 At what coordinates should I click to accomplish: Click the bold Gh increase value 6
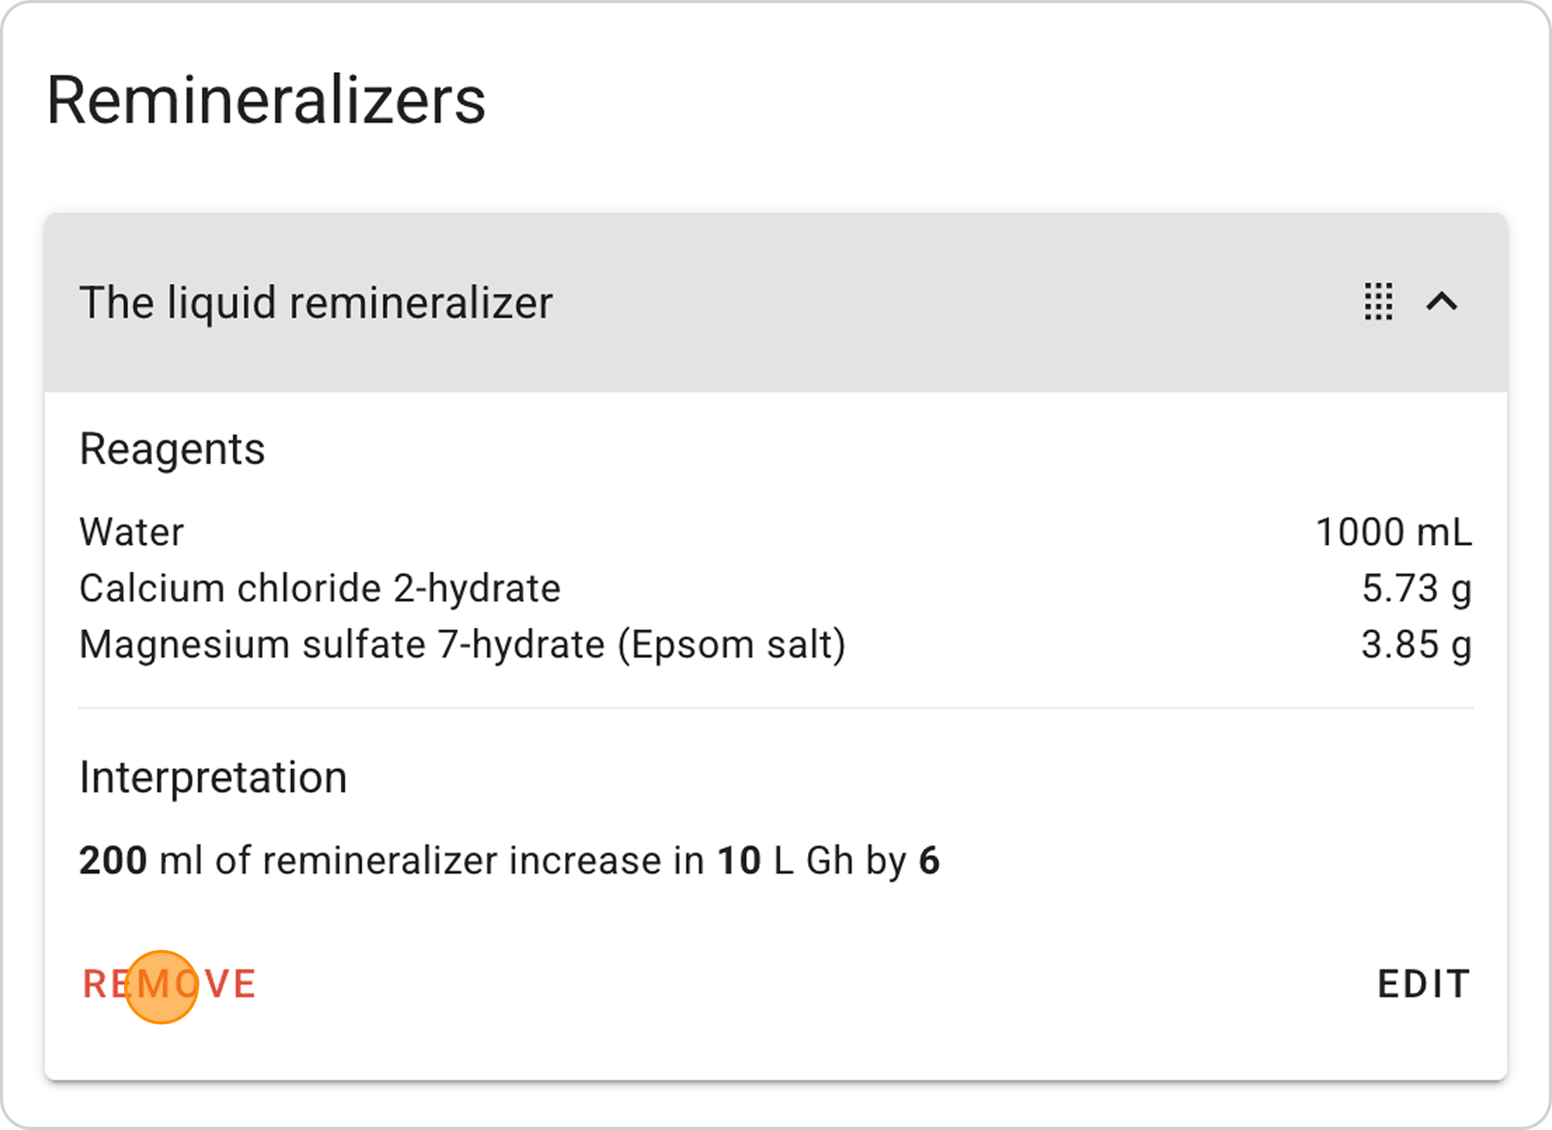929,861
